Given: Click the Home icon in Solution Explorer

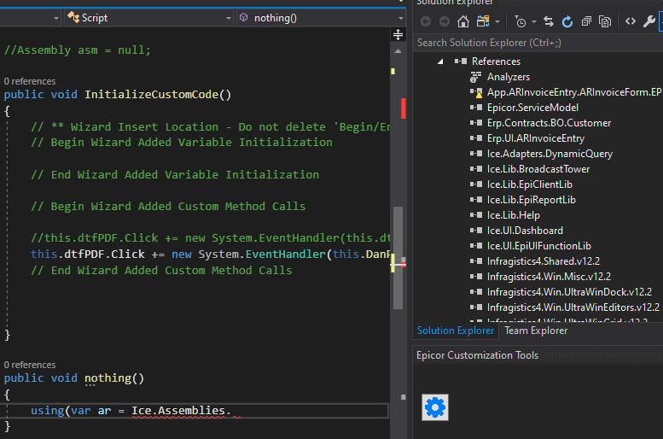Looking at the screenshot, I should [x=463, y=21].
